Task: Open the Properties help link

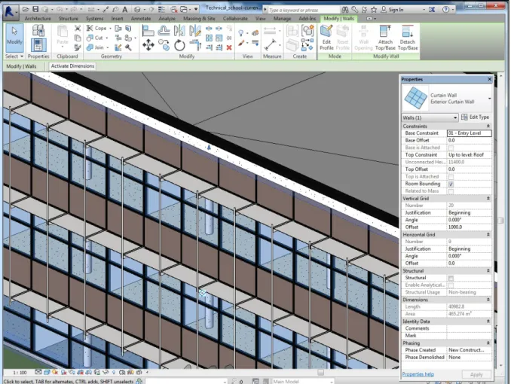Action: coord(418,374)
